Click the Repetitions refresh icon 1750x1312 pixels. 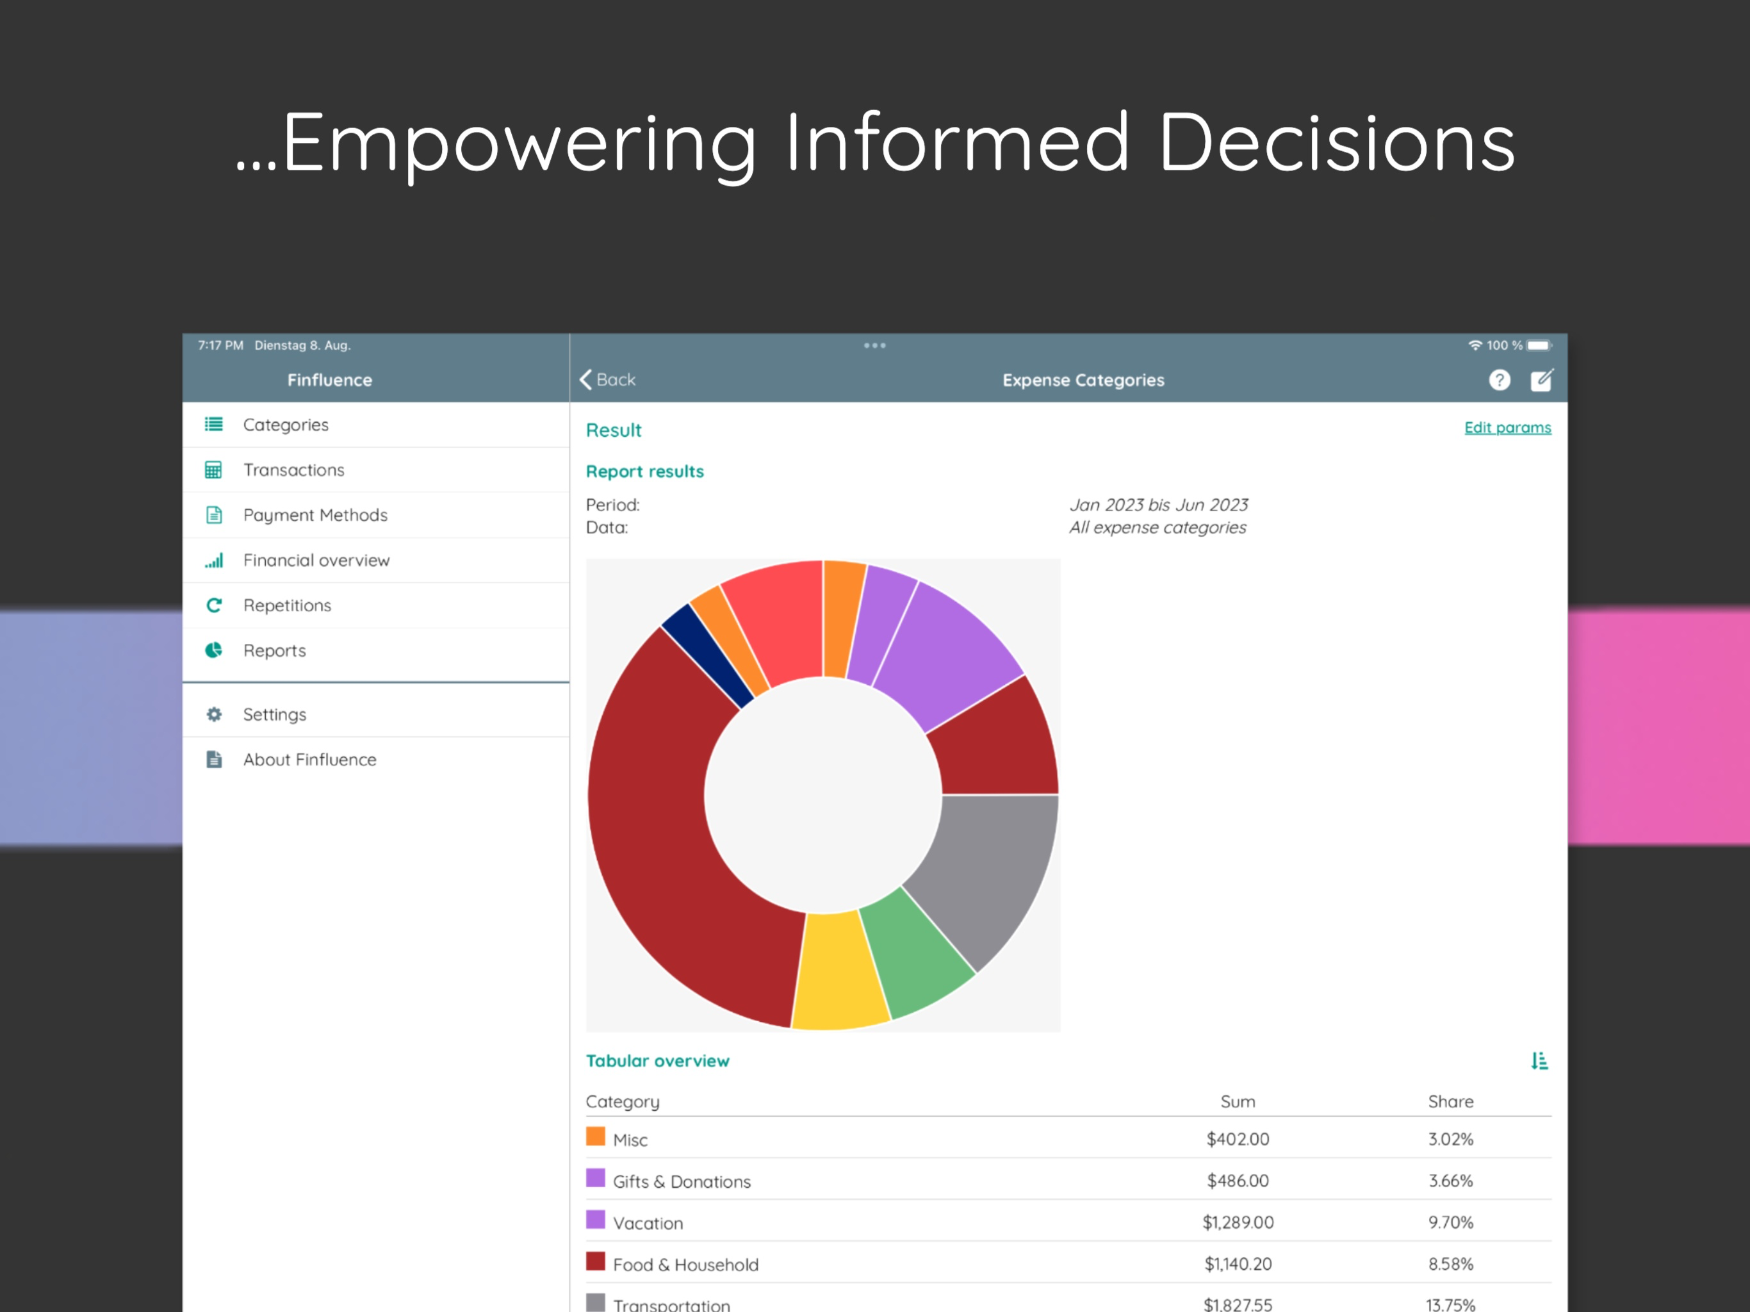tap(213, 605)
